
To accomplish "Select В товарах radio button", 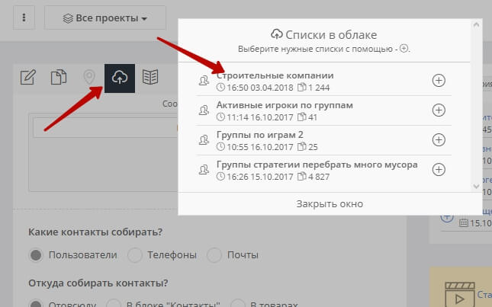I will point(237,304).
